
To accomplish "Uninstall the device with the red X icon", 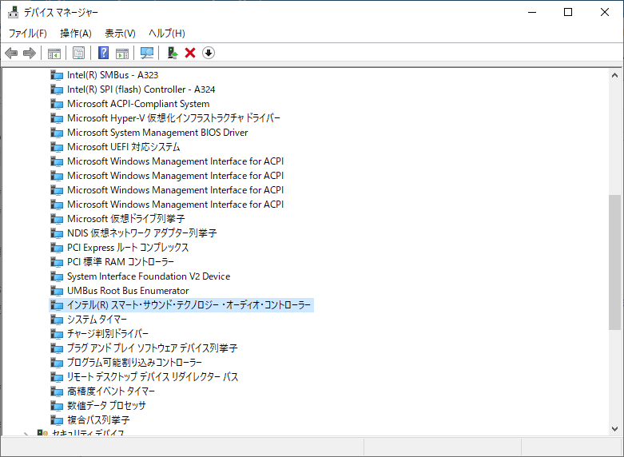I will click(x=190, y=53).
